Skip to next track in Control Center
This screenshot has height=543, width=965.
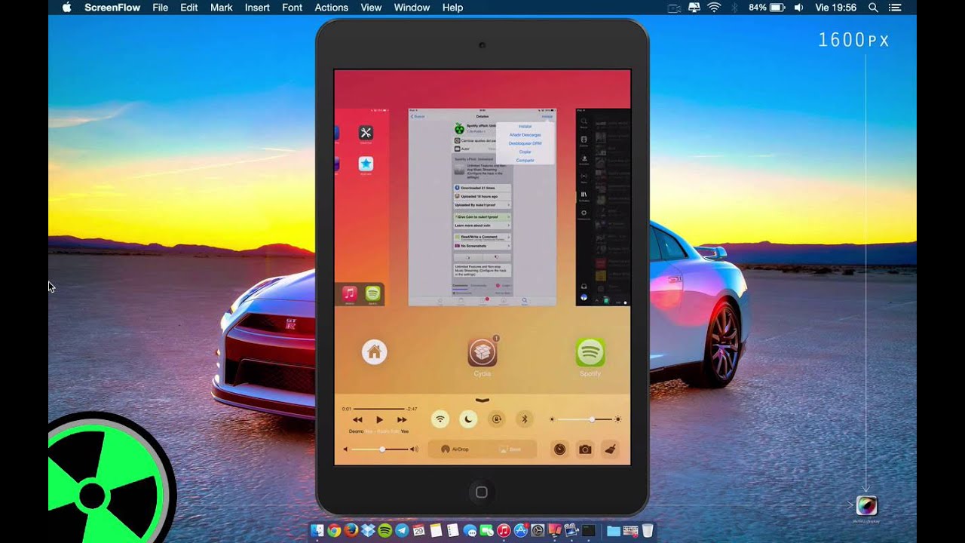click(402, 420)
